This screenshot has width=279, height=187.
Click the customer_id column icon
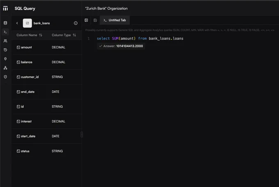(18, 77)
